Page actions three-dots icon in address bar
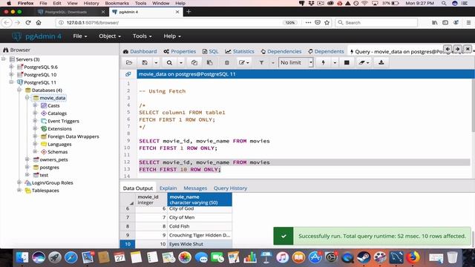The image size is (475, 267). (308, 22)
